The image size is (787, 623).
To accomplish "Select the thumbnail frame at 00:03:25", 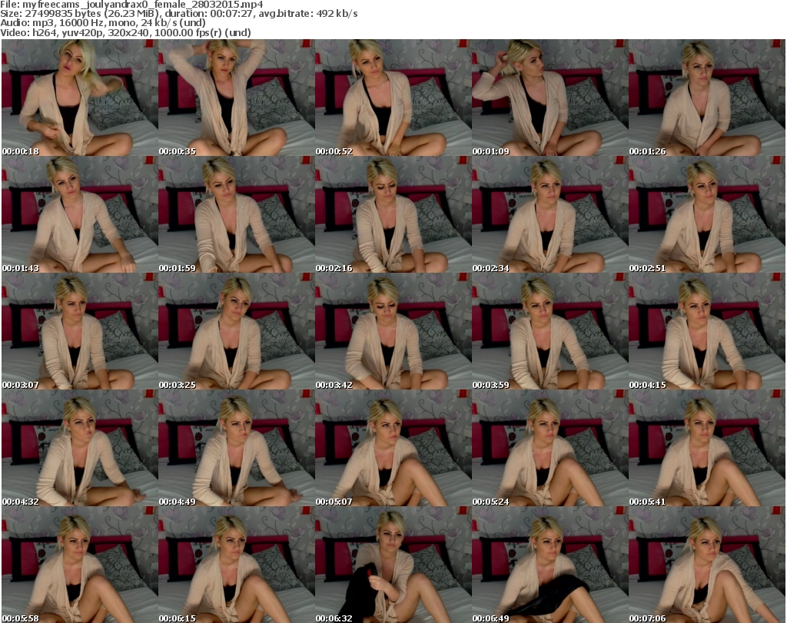I will pos(237,332).
